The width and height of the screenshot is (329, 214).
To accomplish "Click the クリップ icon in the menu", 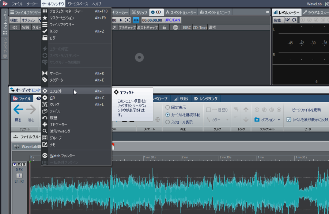I will tap(45, 104).
